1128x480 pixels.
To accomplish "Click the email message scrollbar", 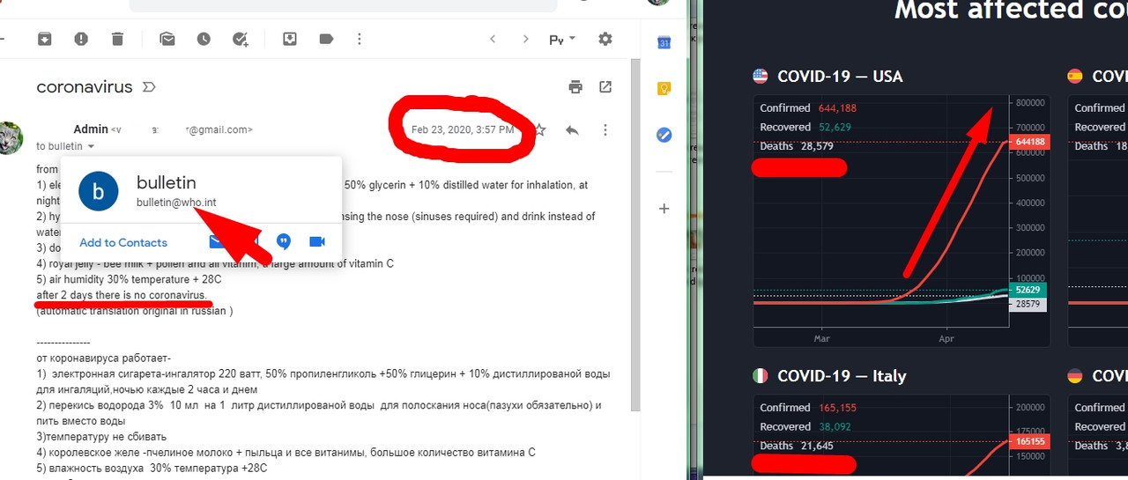I will point(636,235).
